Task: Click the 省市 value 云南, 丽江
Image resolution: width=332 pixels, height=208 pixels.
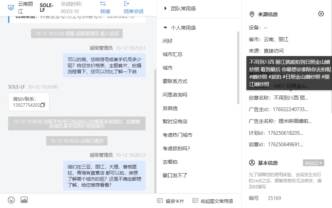Action: (x=276, y=40)
